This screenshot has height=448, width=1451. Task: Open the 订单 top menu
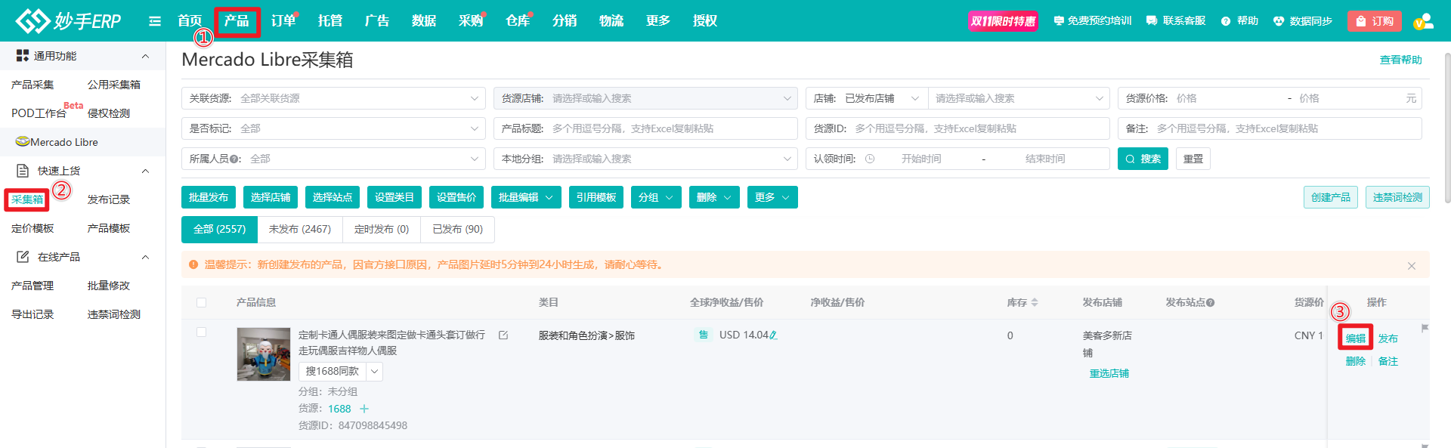[x=283, y=21]
